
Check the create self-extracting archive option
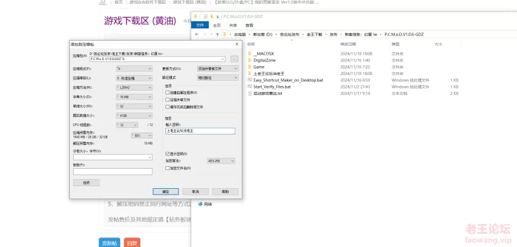point(167,92)
